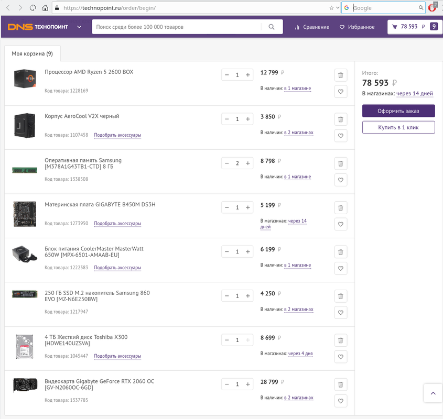Open the Сравнение comparison page
The image size is (443, 419).
[x=312, y=27]
